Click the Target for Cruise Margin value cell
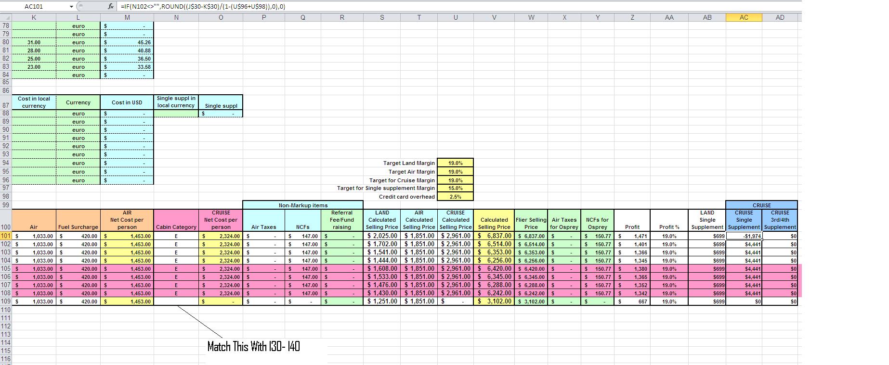This screenshot has height=365, width=889. pos(455,180)
